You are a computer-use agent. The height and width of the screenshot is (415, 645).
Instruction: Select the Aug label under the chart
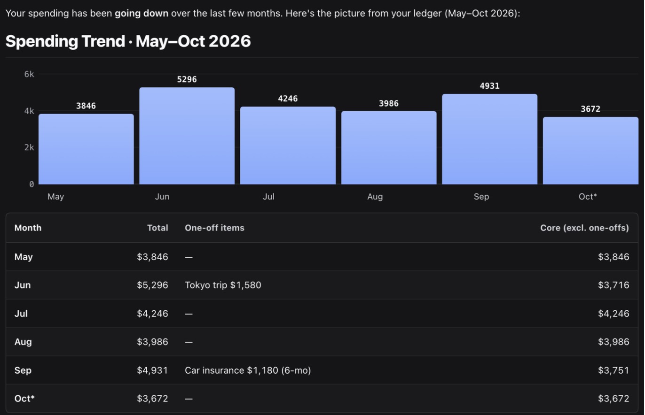[375, 197]
